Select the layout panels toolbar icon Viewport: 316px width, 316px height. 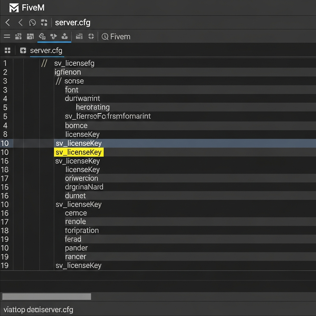coord(30,36)
